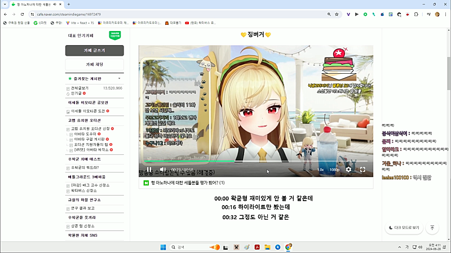Enter fullscreen mode in the video player
This screenshot has height=253, width=451.
pyautogui.click(x=363, y=170)
